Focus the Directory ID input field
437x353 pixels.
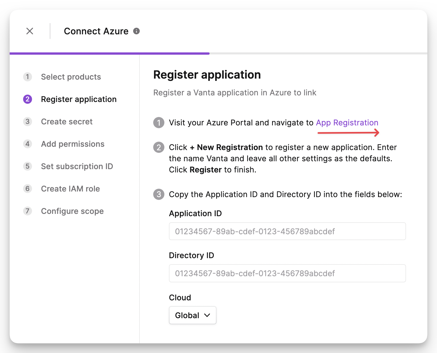pos(287,273)
